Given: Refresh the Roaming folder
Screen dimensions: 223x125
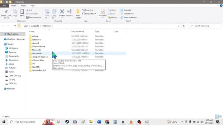Looking at the screenshot, I should (x=184, y=26).
